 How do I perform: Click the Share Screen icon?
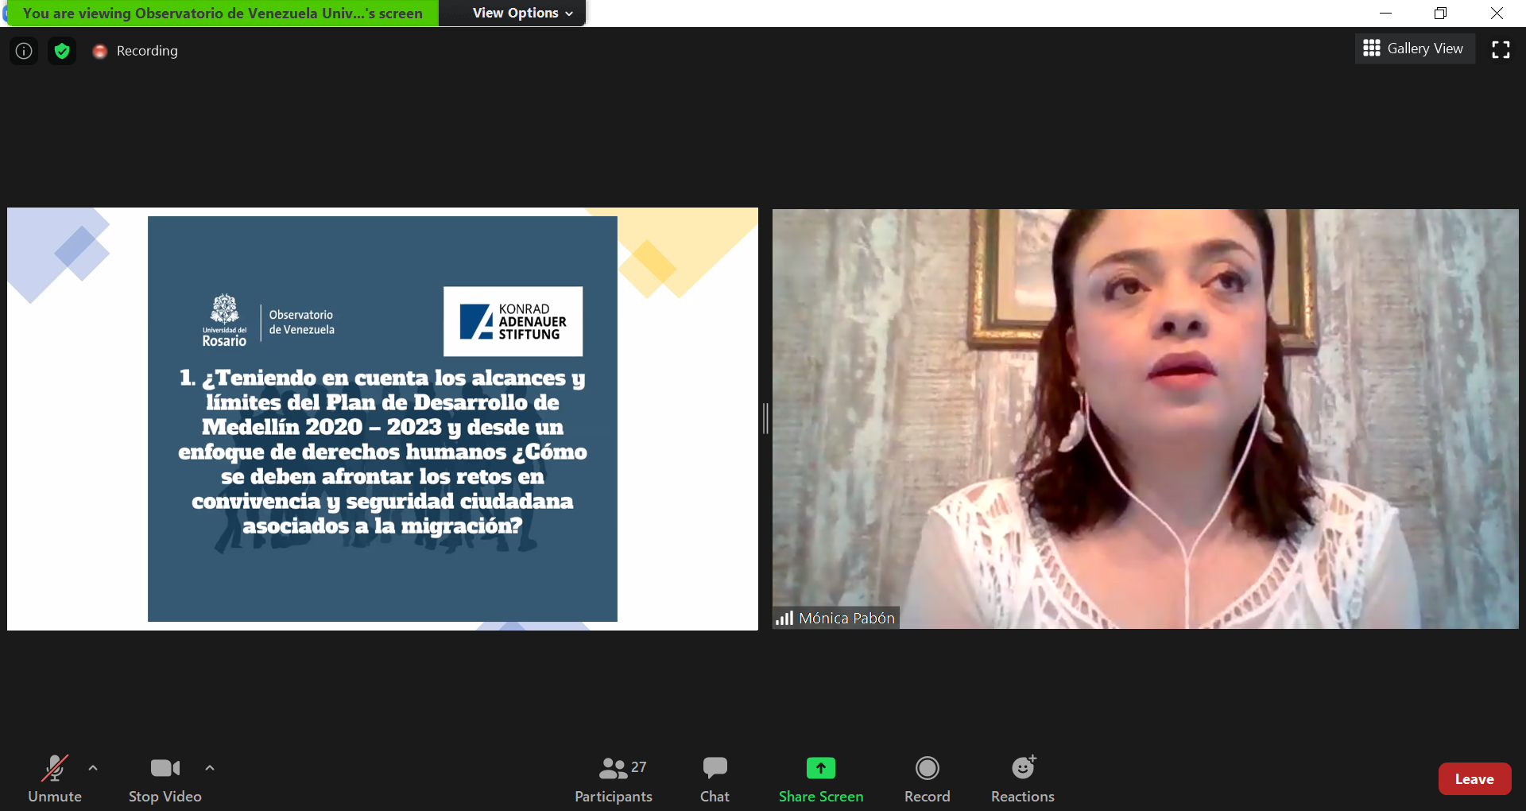(x=820, y=768)
